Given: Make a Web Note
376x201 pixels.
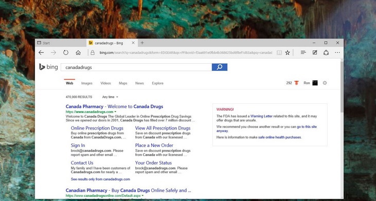Looking at the screenshot, I should tap(315, 52).
